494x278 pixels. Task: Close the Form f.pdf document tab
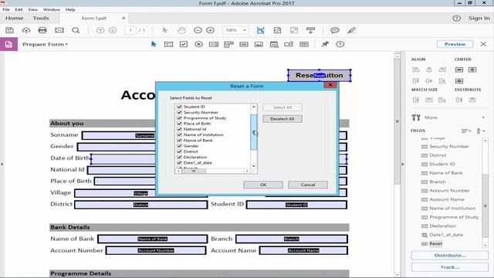click(x=123, y=19)
